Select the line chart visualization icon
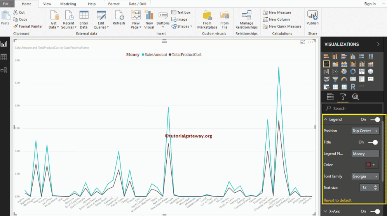The height and width of the screenshot is (216, 387). pyautogui.click(x=326, y=64)
